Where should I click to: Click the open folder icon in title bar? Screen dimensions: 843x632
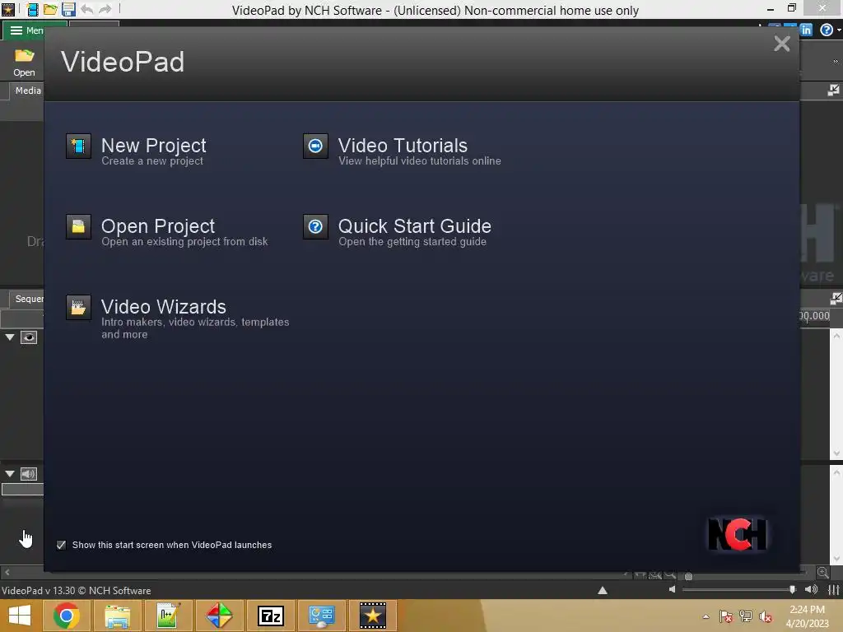click(x=50, y=9)
